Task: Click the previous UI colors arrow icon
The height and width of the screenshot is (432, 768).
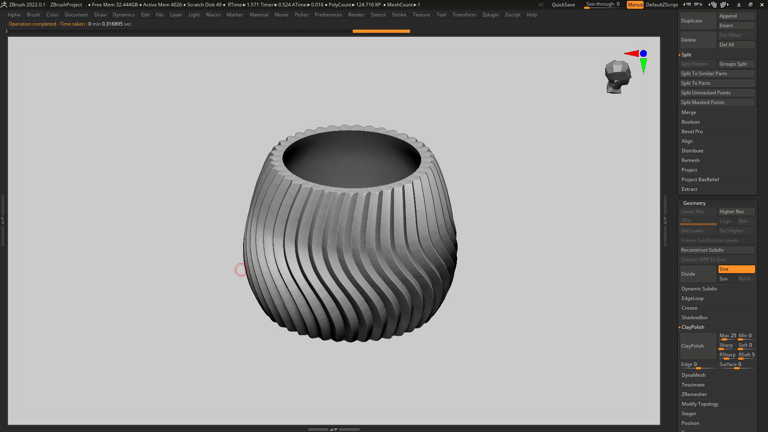Action: pyautogui.click(x=687, y=5)
